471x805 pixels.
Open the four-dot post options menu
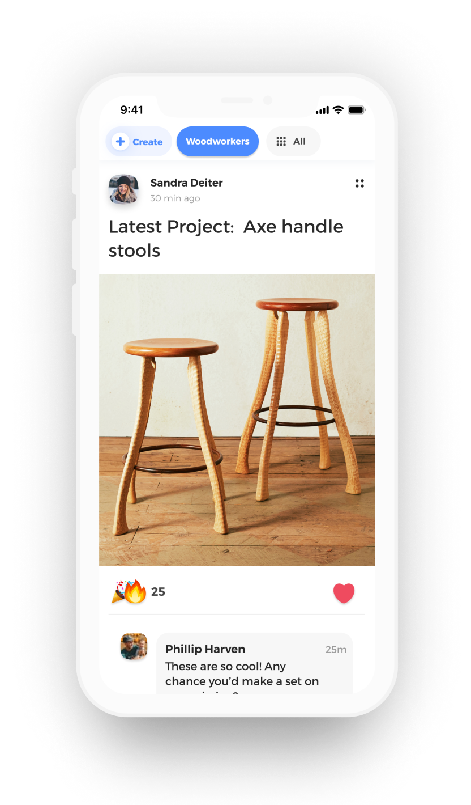pyautogui.click(x=359, y=183)
